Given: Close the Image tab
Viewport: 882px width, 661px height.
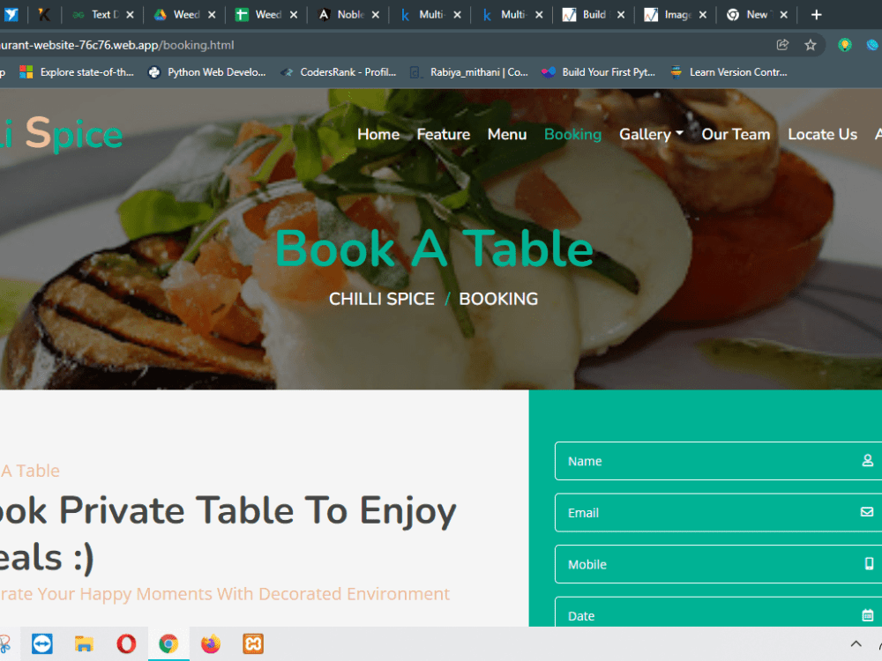Looking at the screenshot, I should (x=703, y=15).
